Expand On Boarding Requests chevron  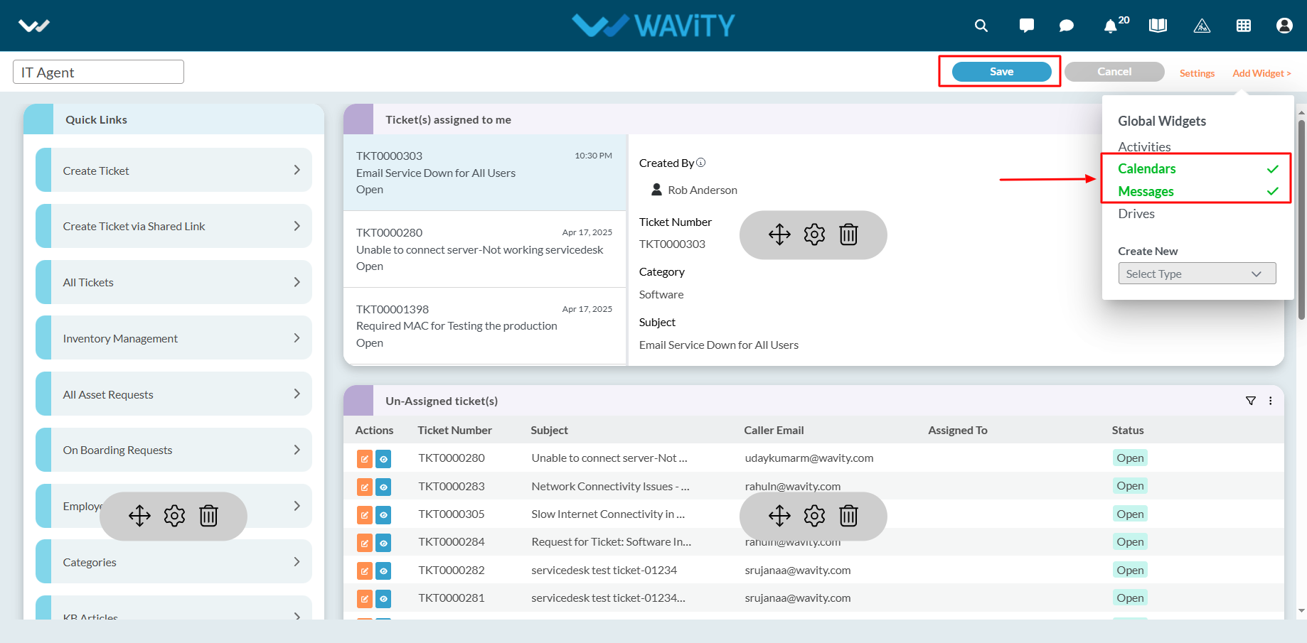pos(297,450)
